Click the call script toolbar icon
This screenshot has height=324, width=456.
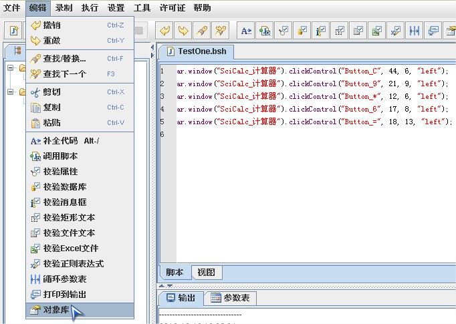click(x=265, y=31)
